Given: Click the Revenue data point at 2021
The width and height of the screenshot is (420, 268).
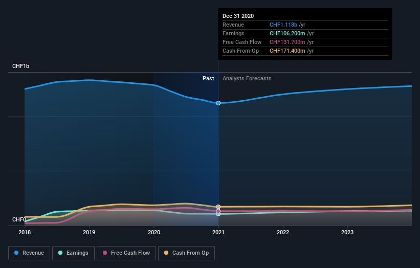Looking at the screenshot, I should tap(218, 103).
